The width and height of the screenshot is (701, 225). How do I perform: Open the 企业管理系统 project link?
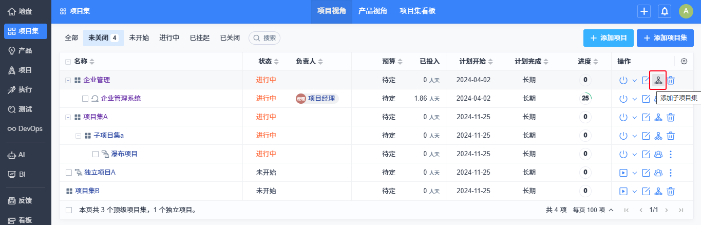(x=121, y=99)
